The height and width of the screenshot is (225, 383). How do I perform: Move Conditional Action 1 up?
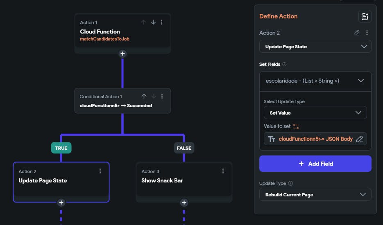tap(144, 96)
